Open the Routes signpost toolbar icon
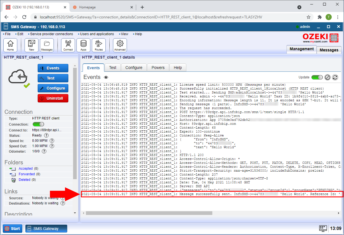344x235 pixels. (99, 45)
